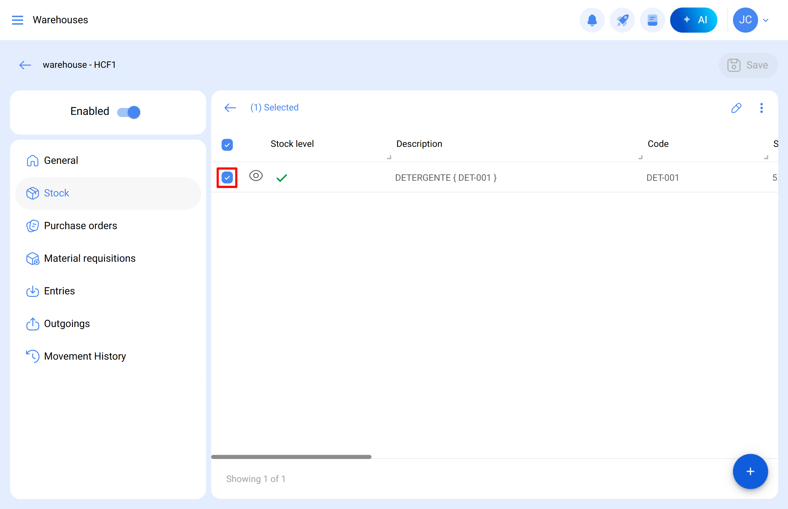This screenshot has width=788, height=509.
Task: Open the AI assistant button
Action: (693, 20)
